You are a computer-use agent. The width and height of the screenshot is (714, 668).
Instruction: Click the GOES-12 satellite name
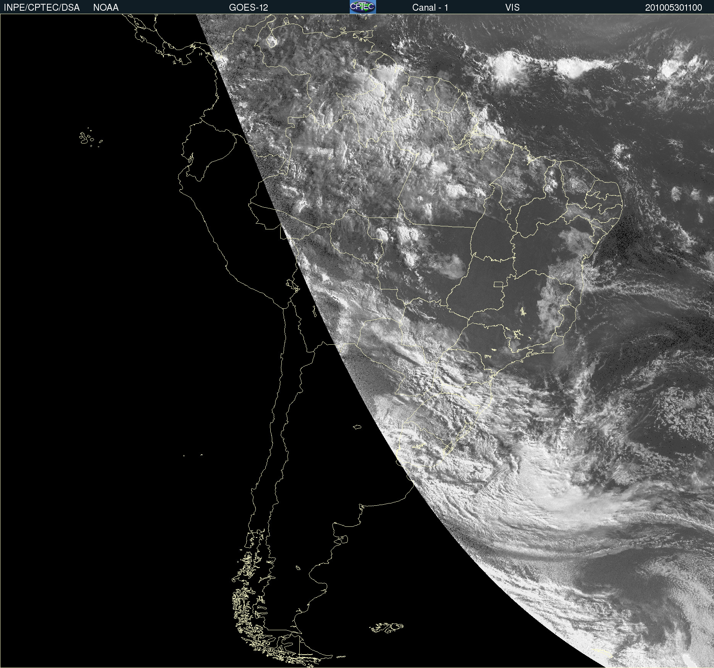[249, 8]
